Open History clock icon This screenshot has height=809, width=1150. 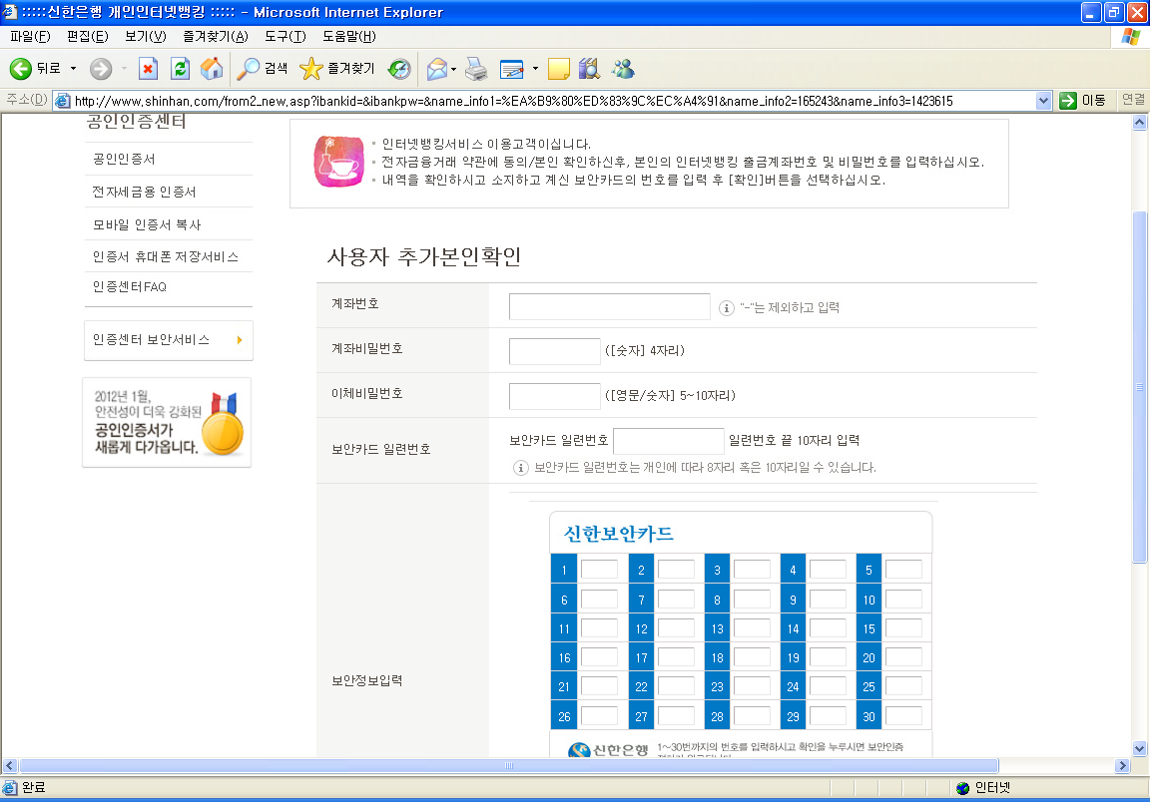[399, 69]
